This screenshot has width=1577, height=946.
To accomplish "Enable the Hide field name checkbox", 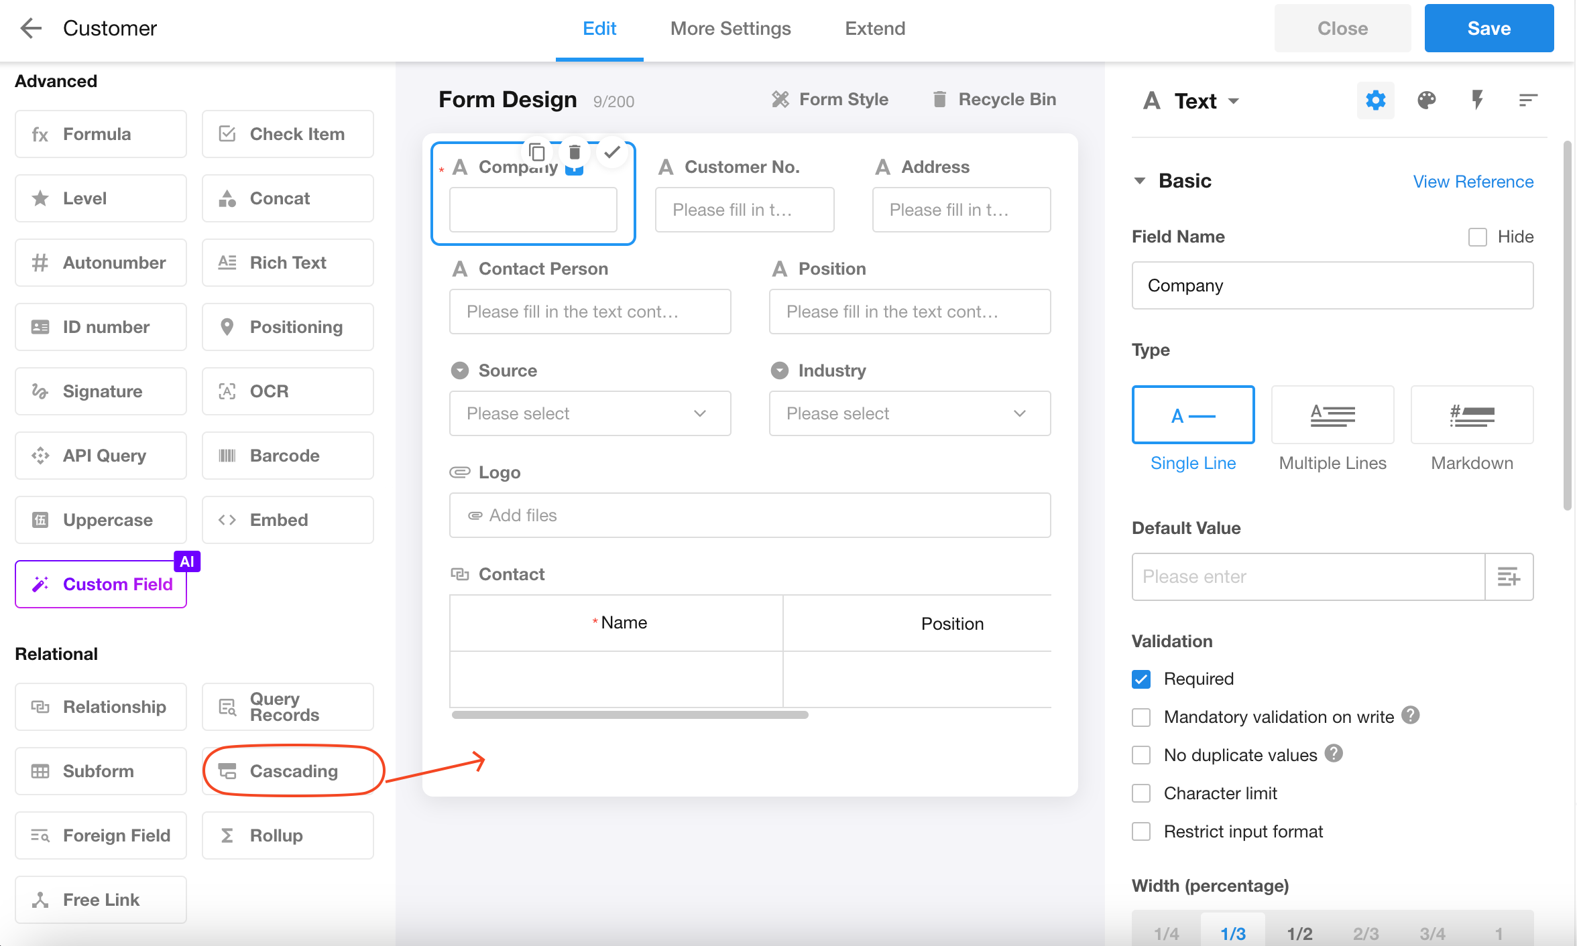I will click(x=1478, y=237).
